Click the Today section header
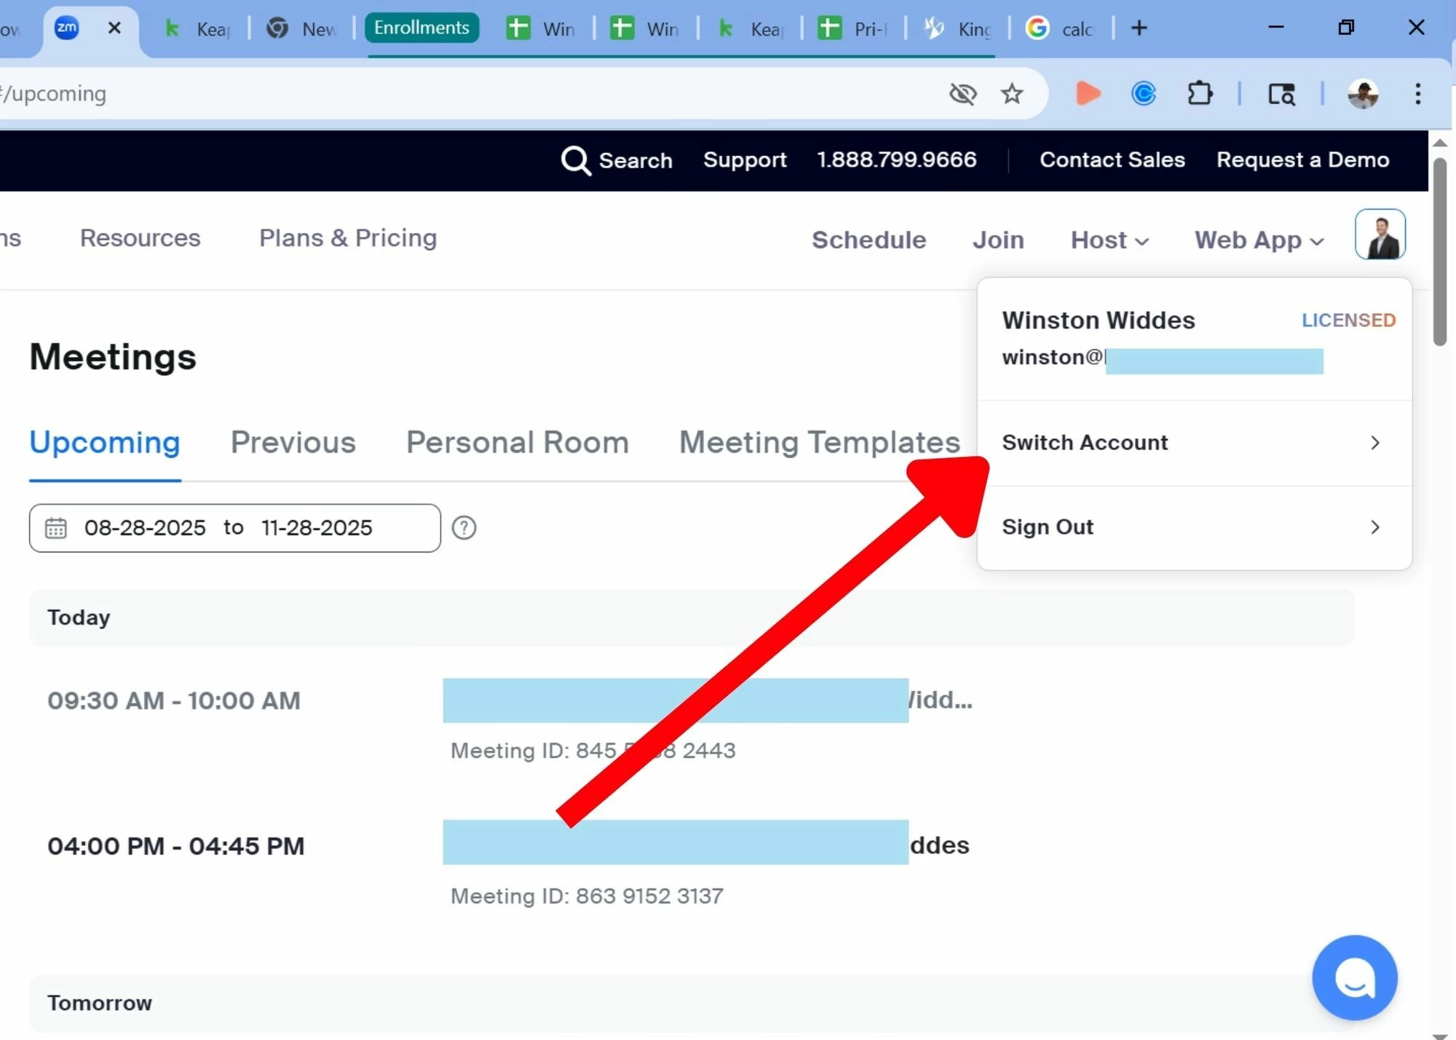This screenshot has height=1040, width=1456. pyautogui.click(x=691, y=617)
